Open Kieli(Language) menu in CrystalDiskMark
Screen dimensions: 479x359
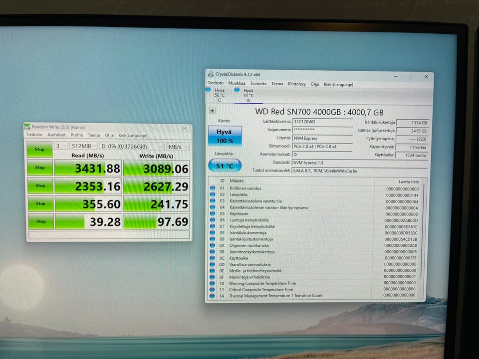pos(133,135)
